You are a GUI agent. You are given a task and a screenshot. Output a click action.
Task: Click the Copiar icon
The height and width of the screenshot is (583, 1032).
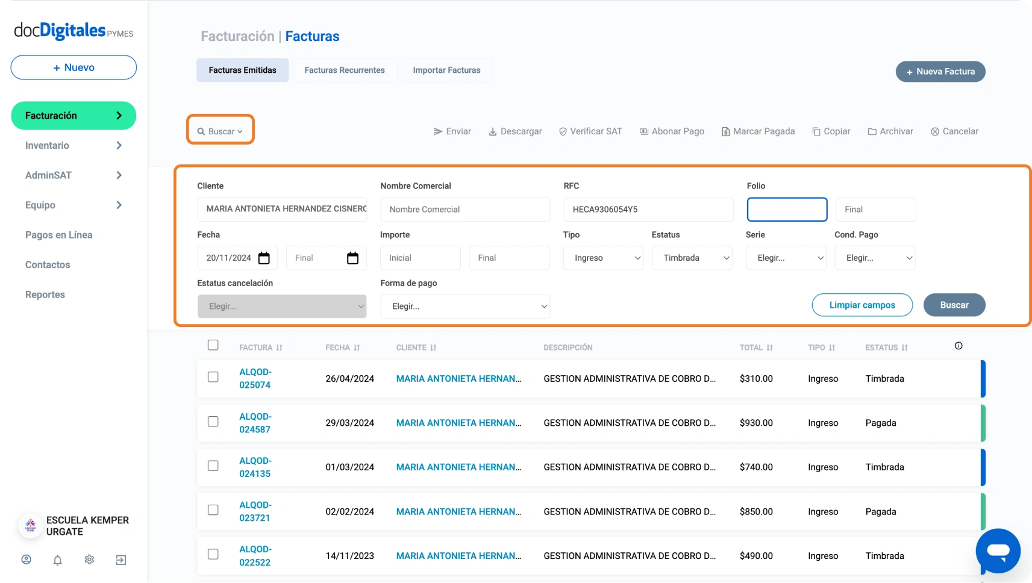click(816, 131)
